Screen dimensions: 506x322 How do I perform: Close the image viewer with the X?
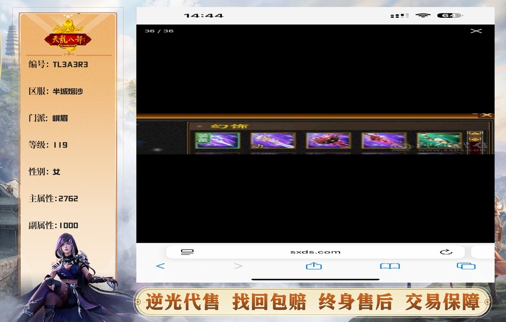pos(476,31)
